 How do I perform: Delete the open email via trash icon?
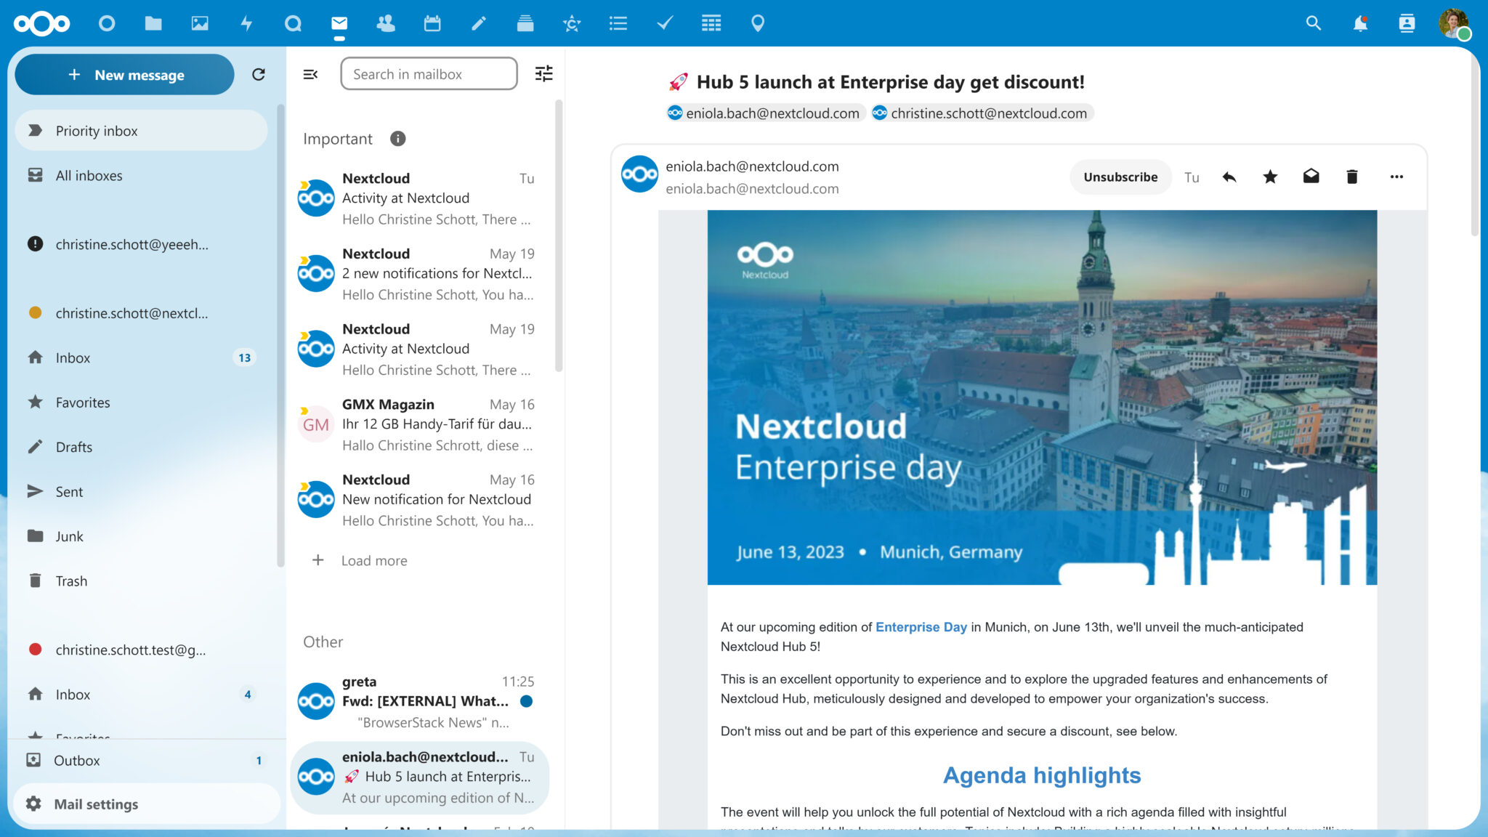click(1351, 177)
